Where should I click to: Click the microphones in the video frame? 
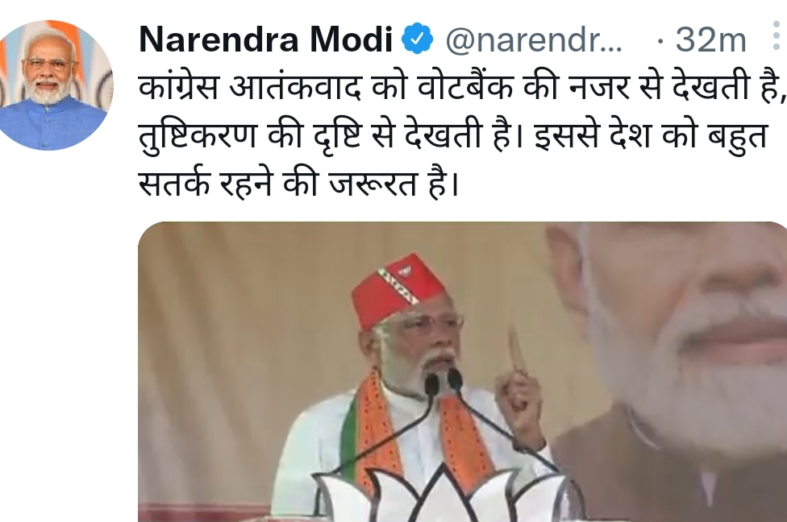click(443, 382)
